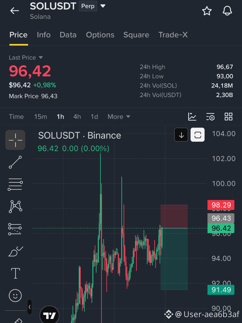Open the SOLUSDT pair selector dropdown arrow

click(x=103, y=6)
